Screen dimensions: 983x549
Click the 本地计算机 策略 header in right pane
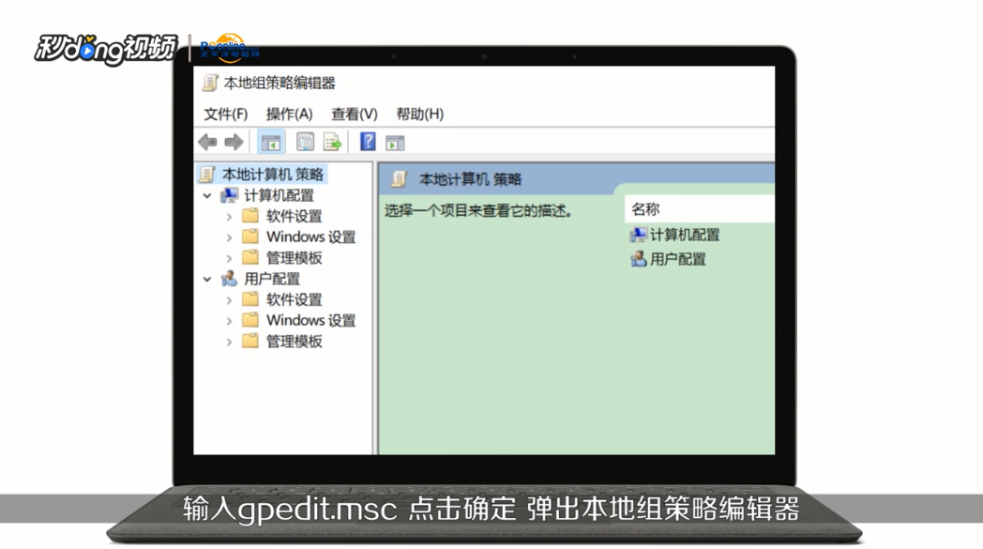pos(470,179)
